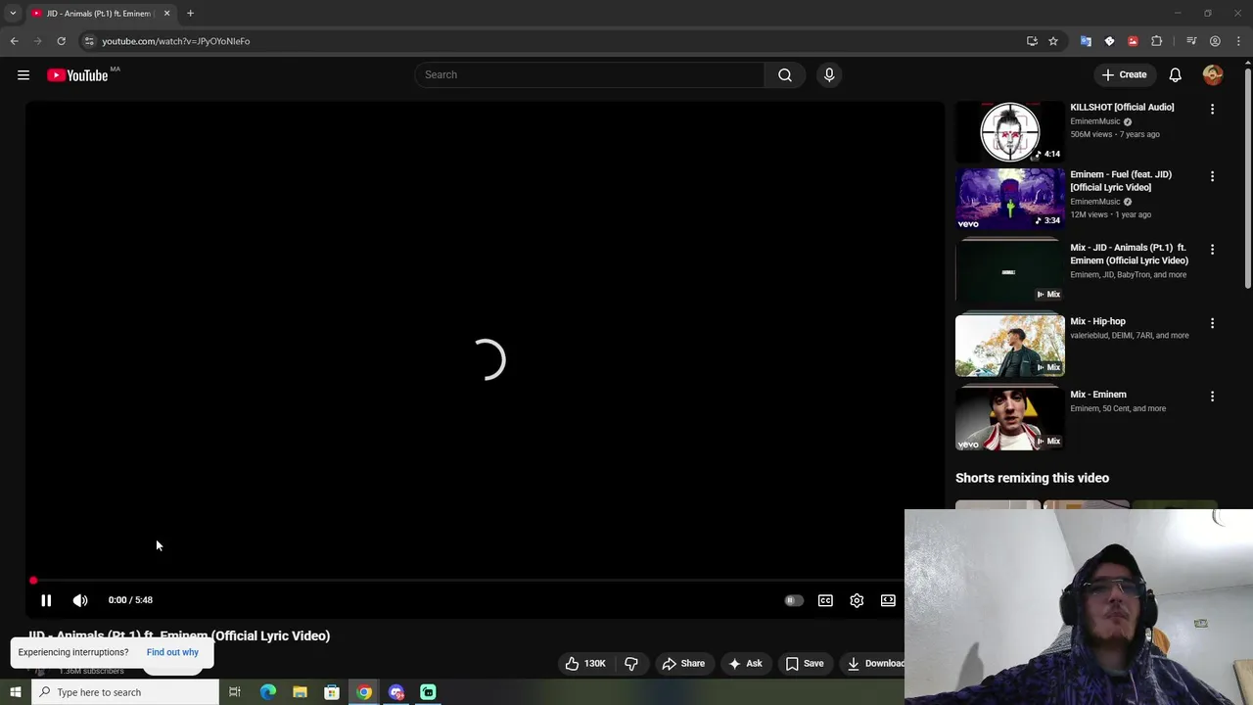
Task: Open the Extensions puzzle menu
Action: pyautogui.click(x=1156, y=41)
